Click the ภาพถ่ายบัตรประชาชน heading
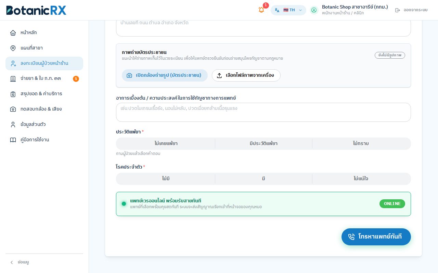Image resolution: width=438 pixels, height=273 pixels. click(x=144, y=53)
